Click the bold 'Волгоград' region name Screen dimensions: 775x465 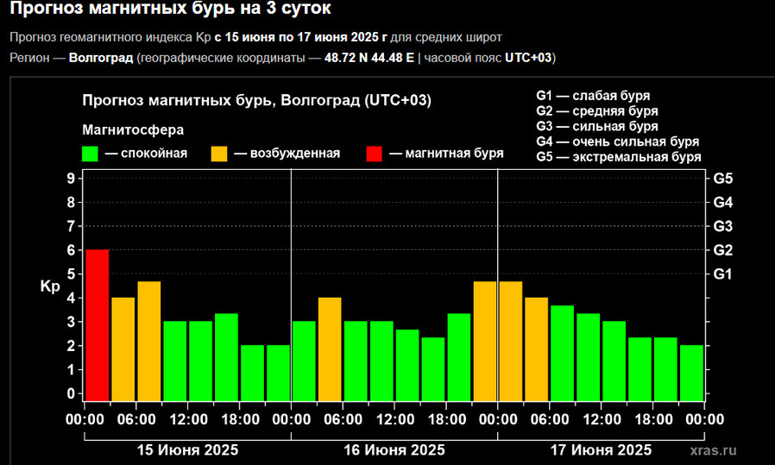(x=100, y=58)
